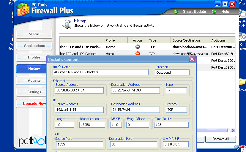Screen dimensions: 246x152
Task: Click the desktop folder icon at right
Action: click(242, 82)
